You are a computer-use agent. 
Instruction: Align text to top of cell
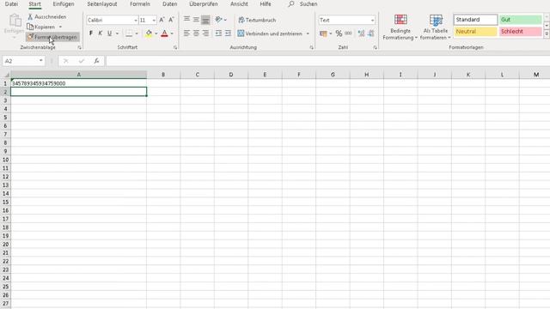pos(186,20)
